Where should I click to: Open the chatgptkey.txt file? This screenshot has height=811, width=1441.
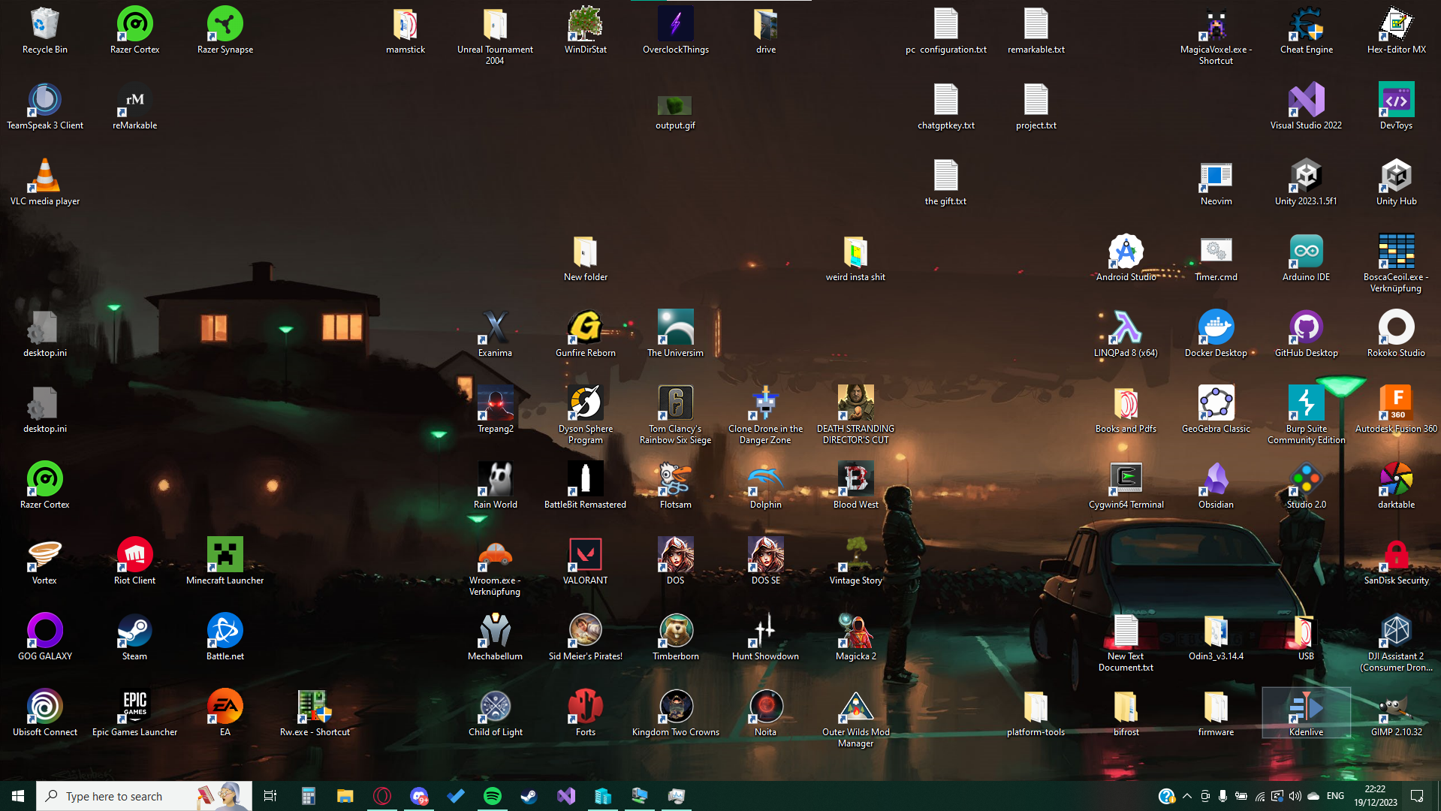point(946,106)
